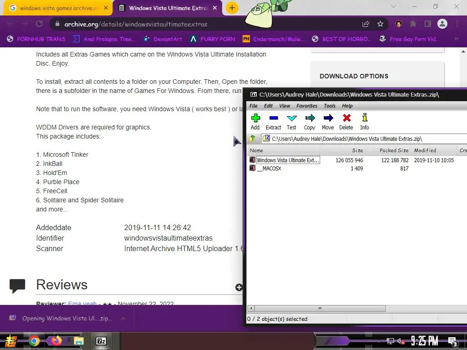
Task: Click the Move arrow icon in 7-Zip
Action: coord(328,122)
